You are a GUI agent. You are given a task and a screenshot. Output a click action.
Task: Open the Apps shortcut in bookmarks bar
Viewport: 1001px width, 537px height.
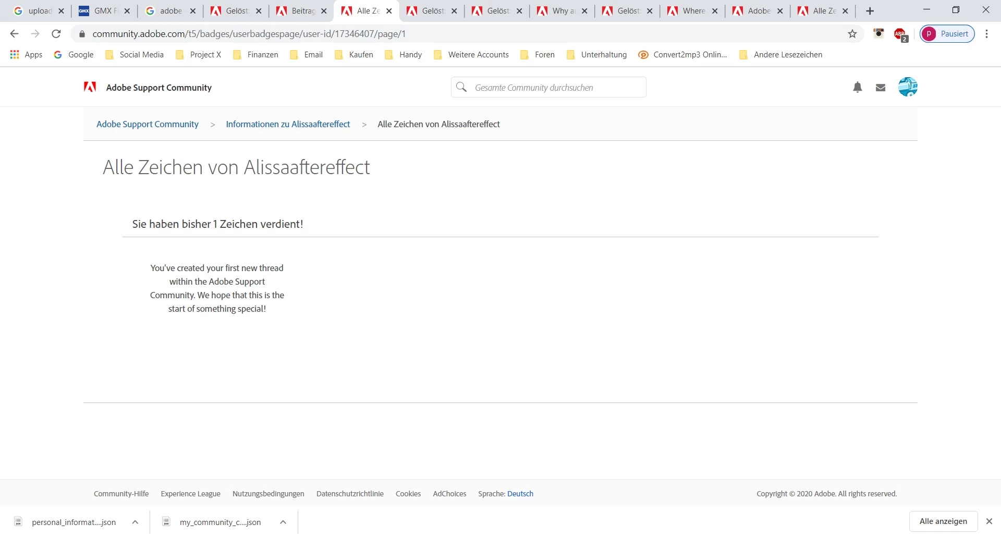pyautogui.click(x=26, y=55)
